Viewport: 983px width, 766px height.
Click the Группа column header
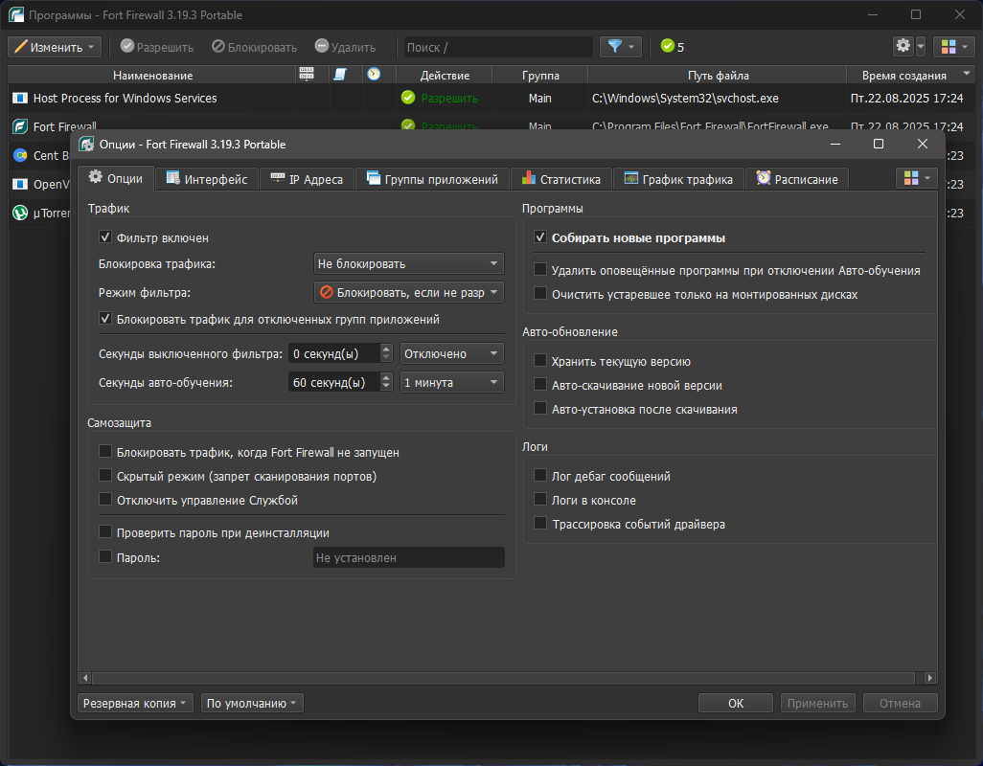[x=540, y=75]
